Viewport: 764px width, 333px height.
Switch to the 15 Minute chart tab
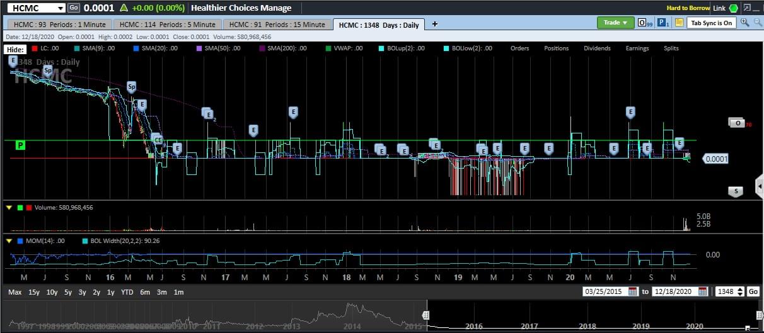click(277, 25)
